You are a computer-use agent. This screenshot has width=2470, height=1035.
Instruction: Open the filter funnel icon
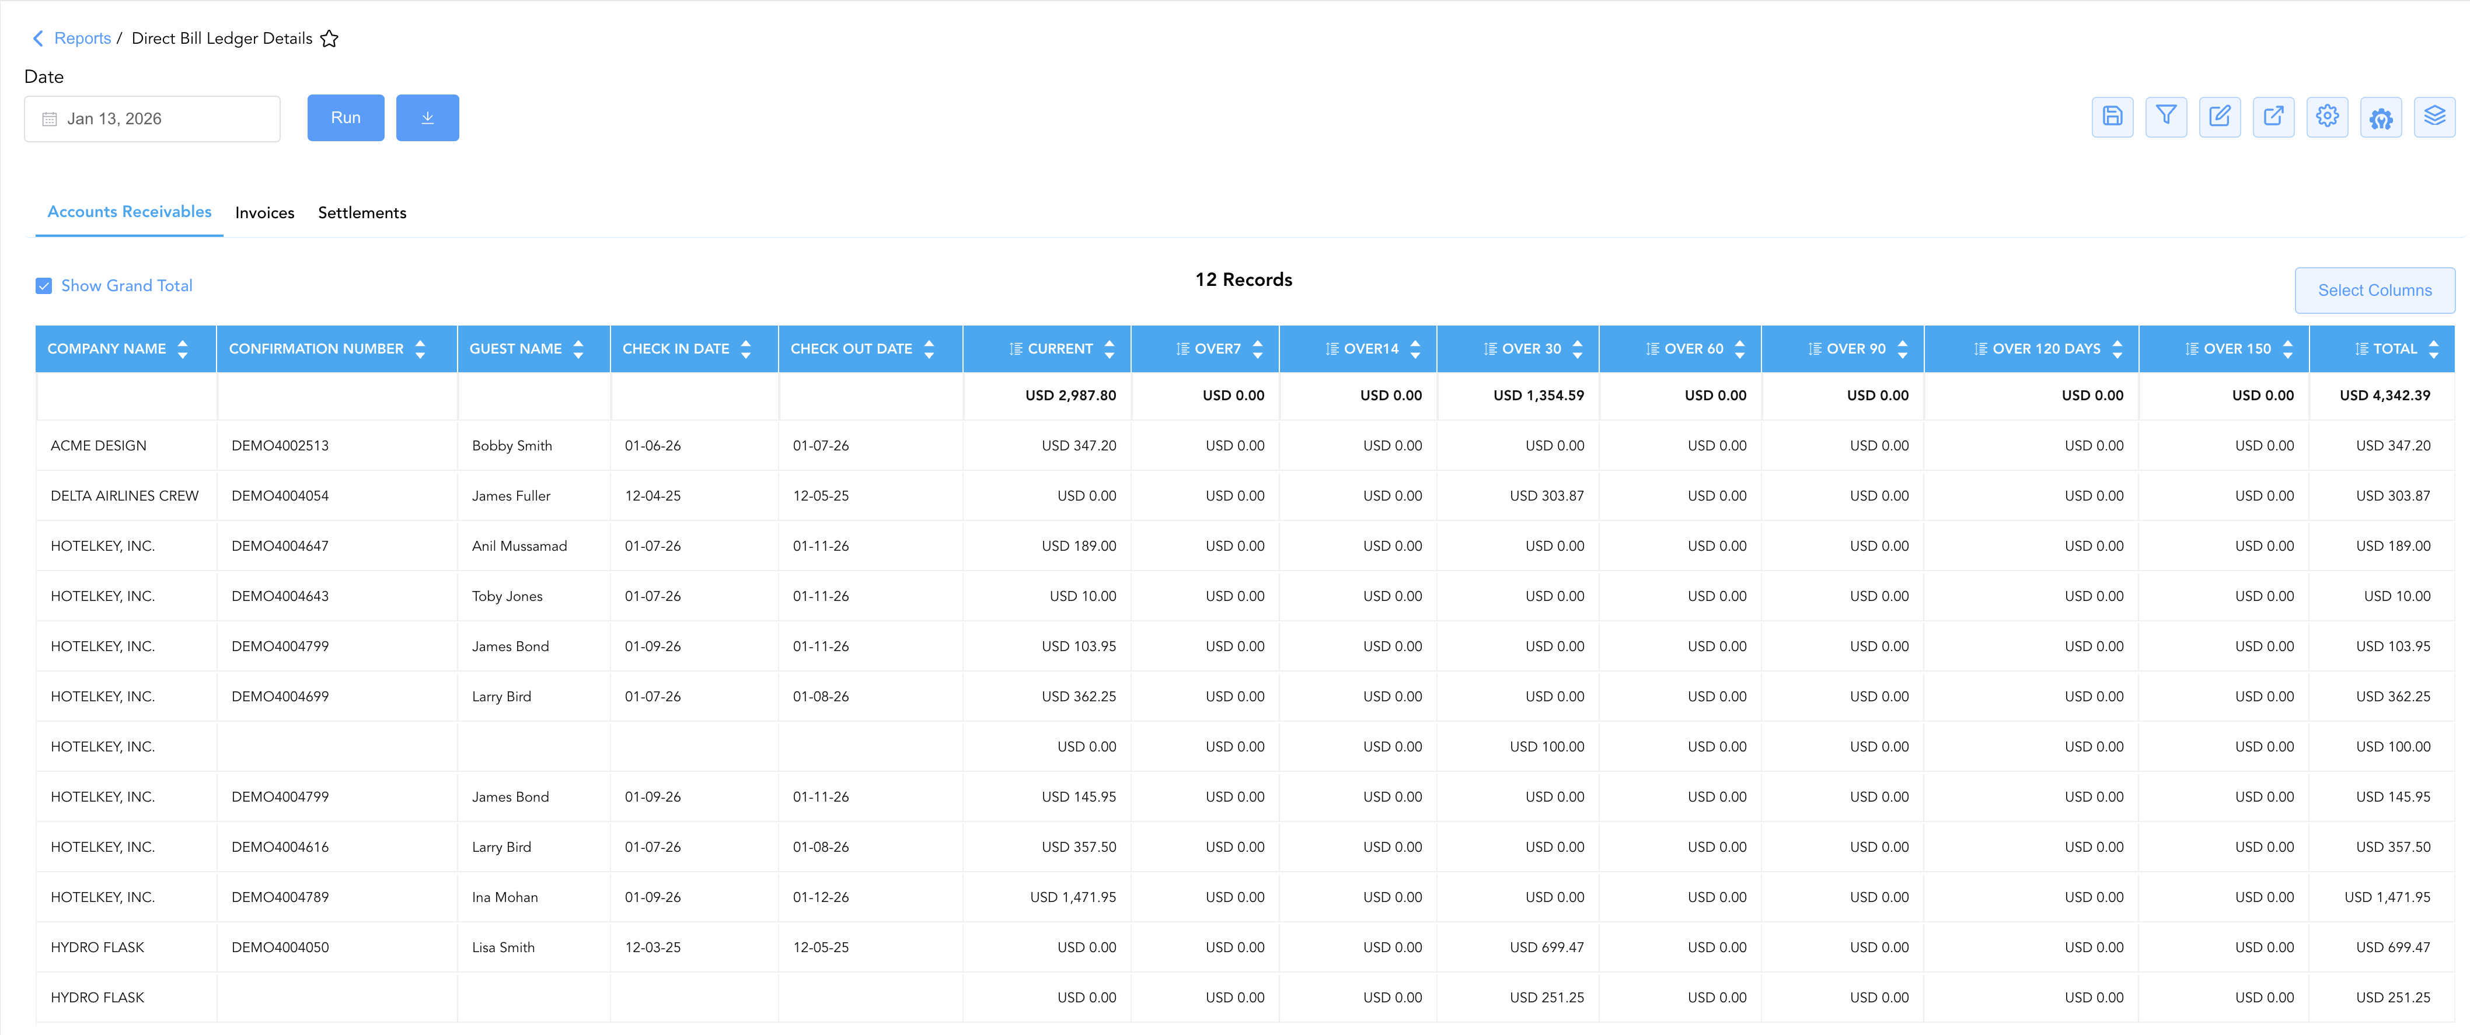(x=2165, y=117)
